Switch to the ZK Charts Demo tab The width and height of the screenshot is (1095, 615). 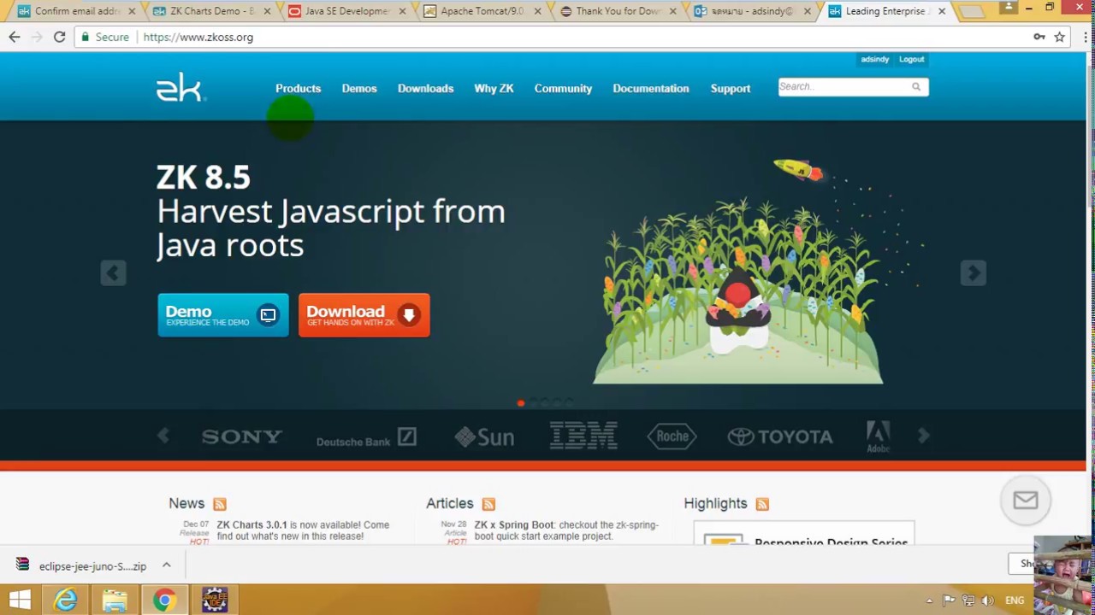(211, 11)
